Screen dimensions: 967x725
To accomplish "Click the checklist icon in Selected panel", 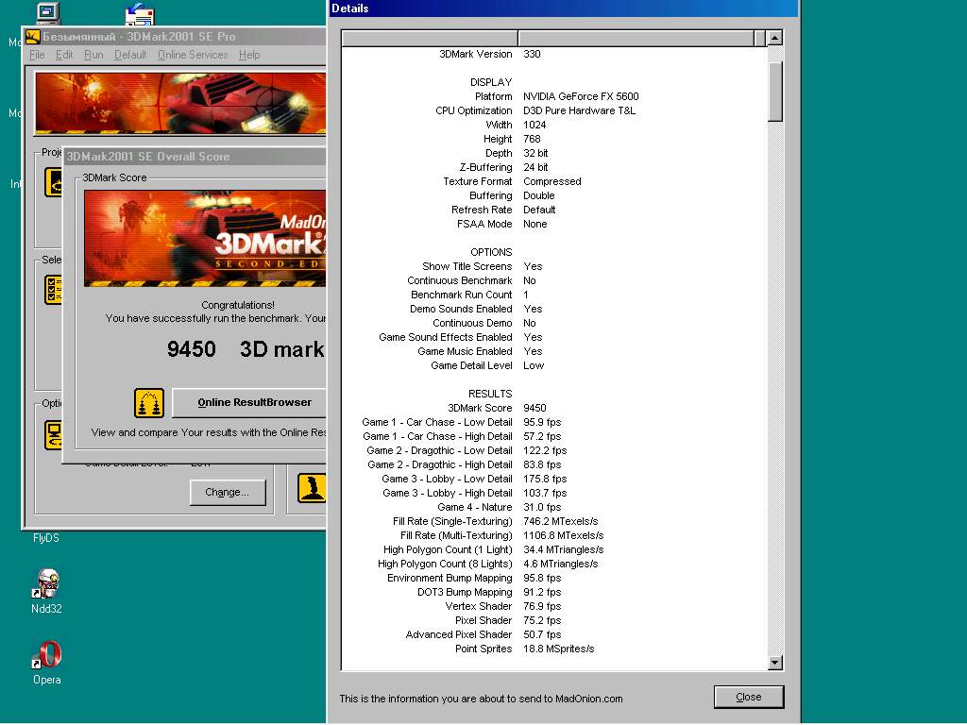I will point(53,290).
